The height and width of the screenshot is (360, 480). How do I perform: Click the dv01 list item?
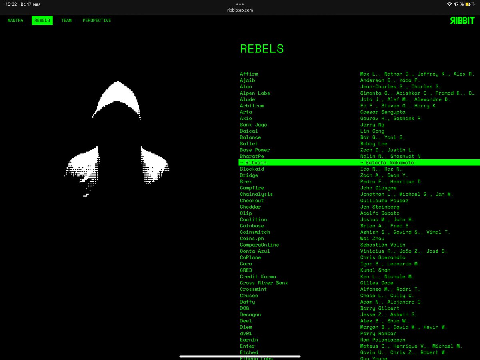pos(246,334)
